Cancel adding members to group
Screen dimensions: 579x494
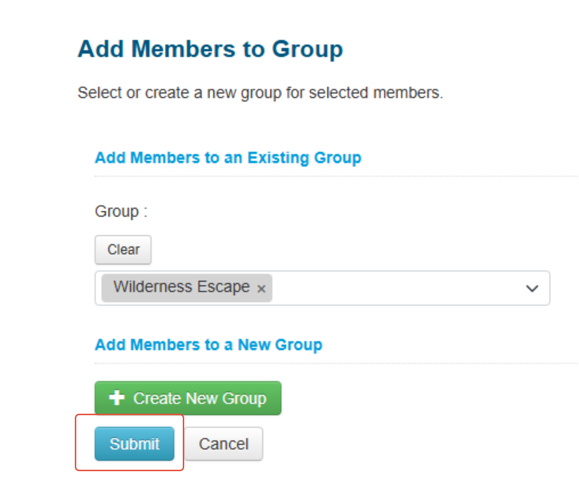pos(224,444)
